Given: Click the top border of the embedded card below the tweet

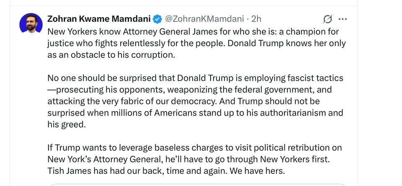Looking at the screenshot, I should [197, 184].
